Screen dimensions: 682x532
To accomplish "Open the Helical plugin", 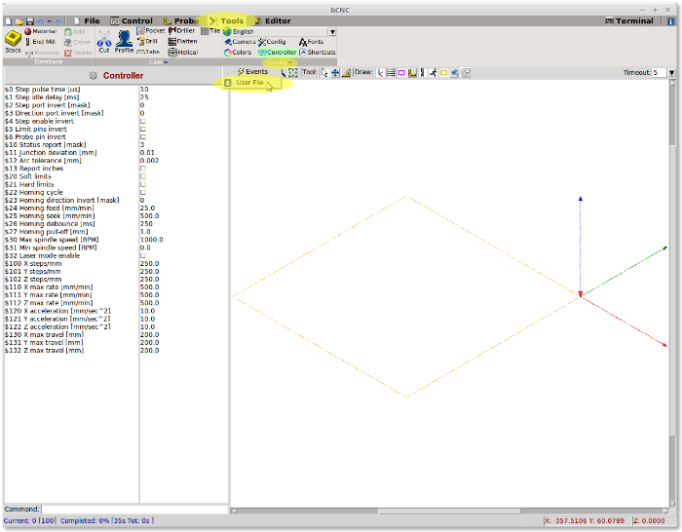I will [x=183, y=53].
